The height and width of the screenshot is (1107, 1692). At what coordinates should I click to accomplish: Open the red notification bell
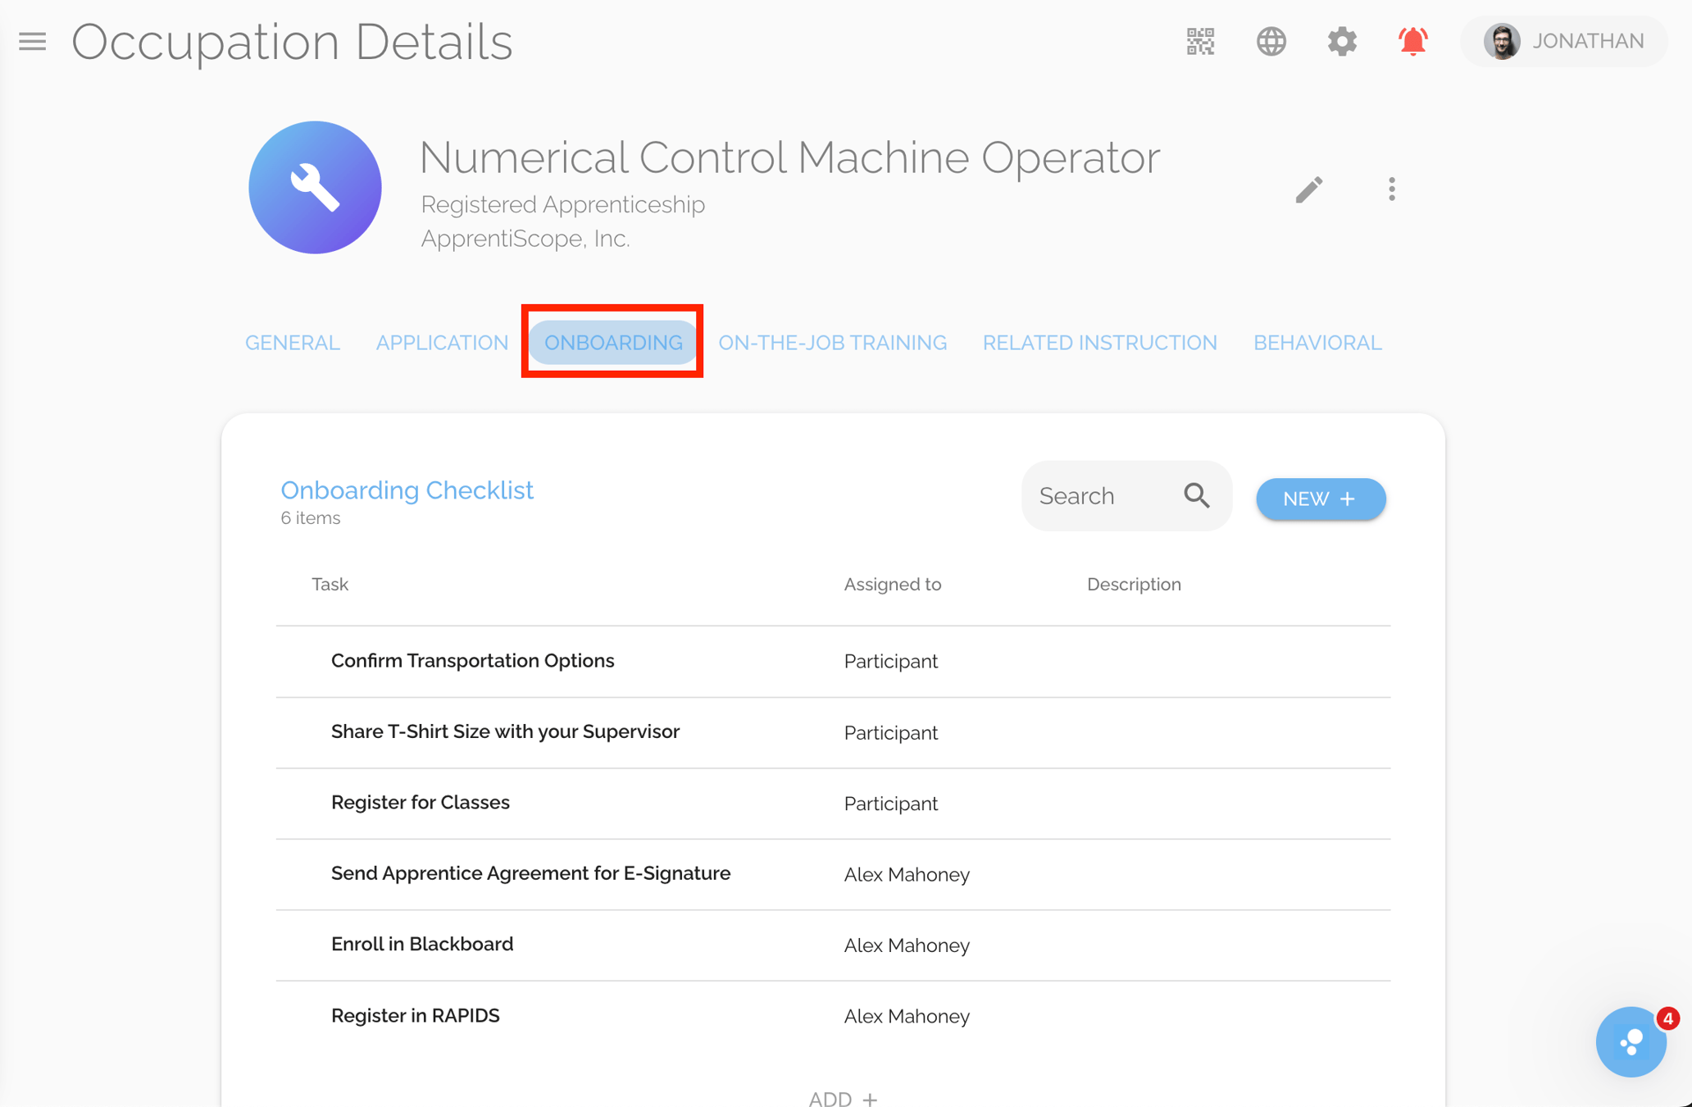click(x=1412, y=42)
